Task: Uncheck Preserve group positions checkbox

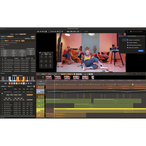Action: pyautogui.click(x=128, y=45)
